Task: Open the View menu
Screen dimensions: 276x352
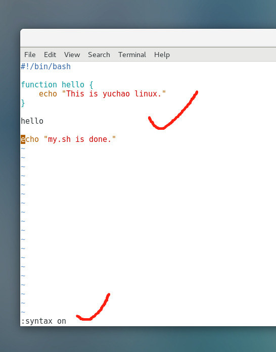Action: click(72, 55)
